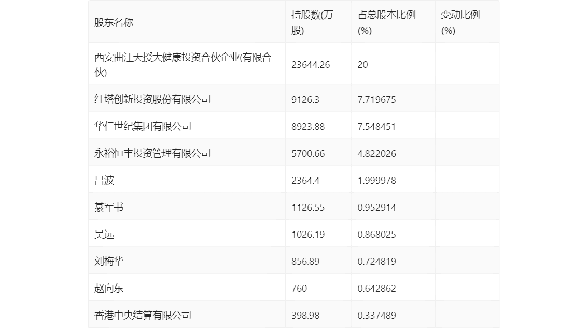Screen dimensions: 588x328
Task: Click the holding value 1026.19
Action: [x=308, y=235]
